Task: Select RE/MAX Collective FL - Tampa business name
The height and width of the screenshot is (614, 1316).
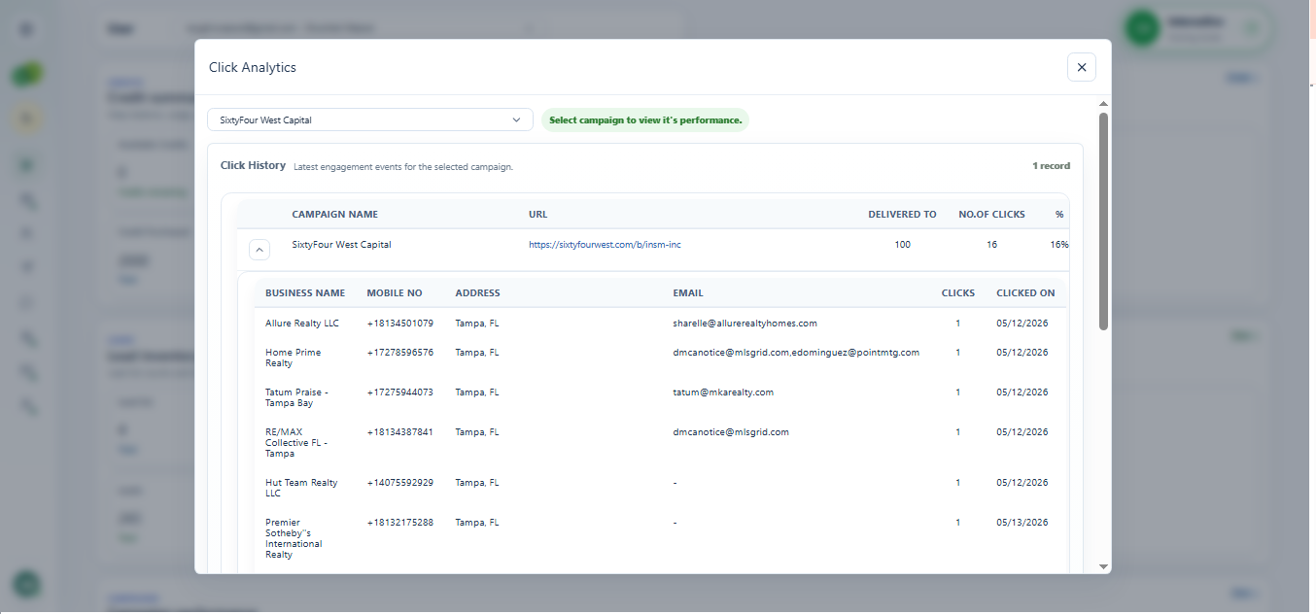Action: pos(296,443)
